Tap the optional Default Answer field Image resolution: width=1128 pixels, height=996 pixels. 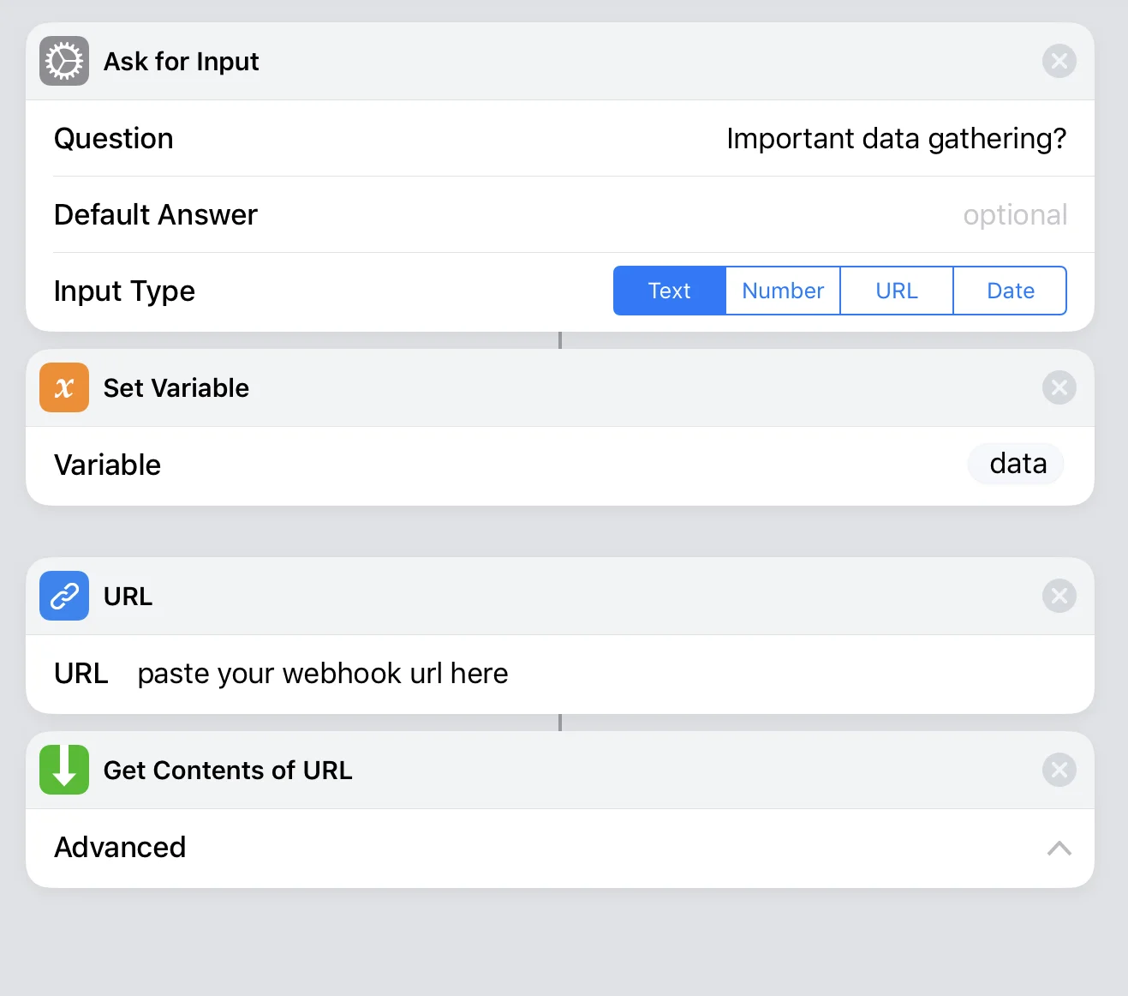1015,214
